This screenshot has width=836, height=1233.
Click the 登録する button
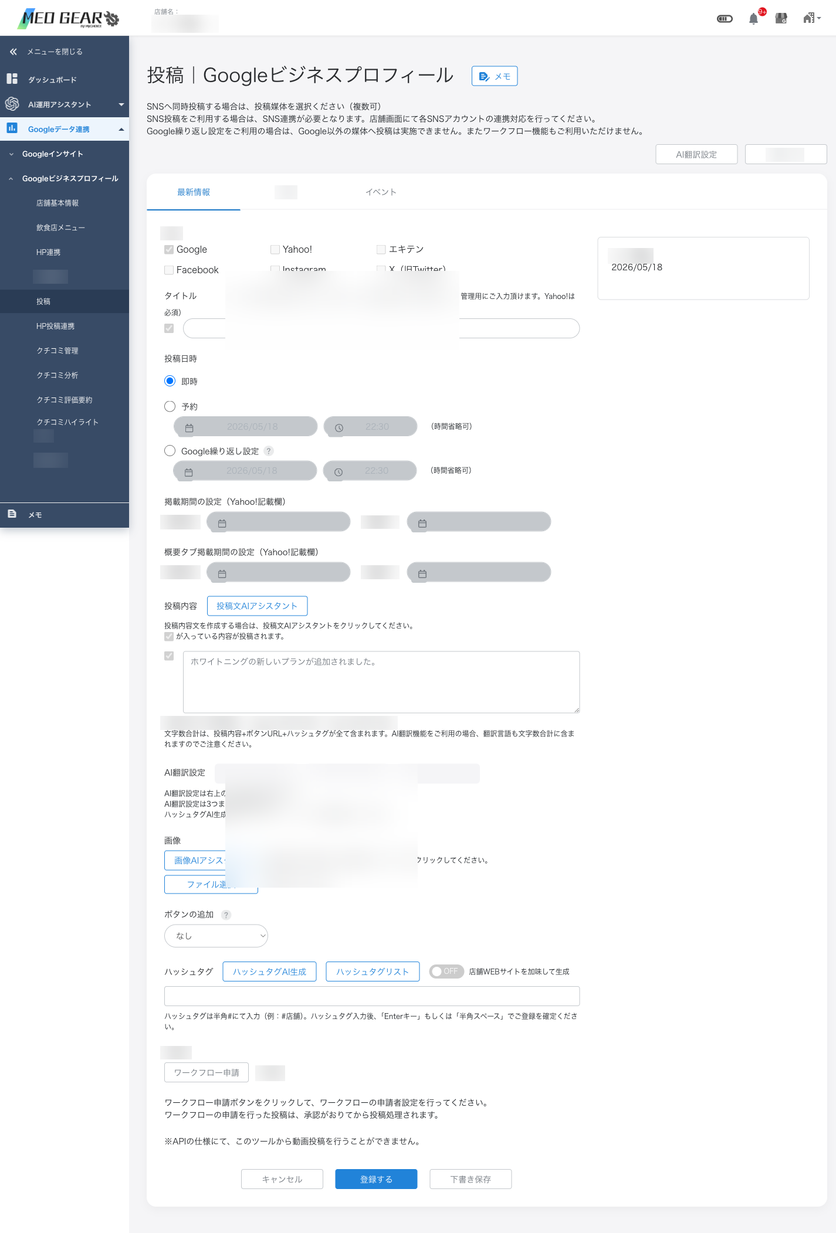pyautogui.click(x=376, y=1179)
